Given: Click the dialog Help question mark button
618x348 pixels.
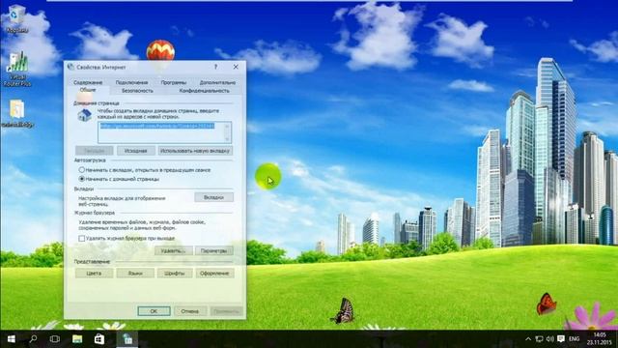Looking at the screenshot, I should tap(215, 67).
